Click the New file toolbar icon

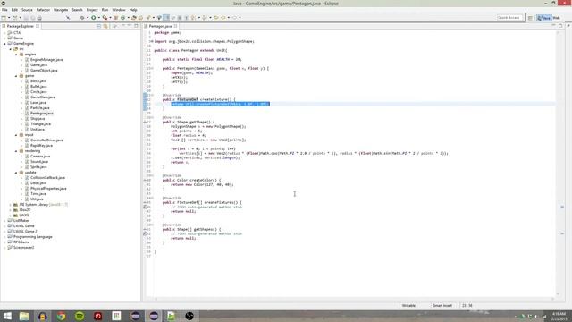[x=4, y=18]
